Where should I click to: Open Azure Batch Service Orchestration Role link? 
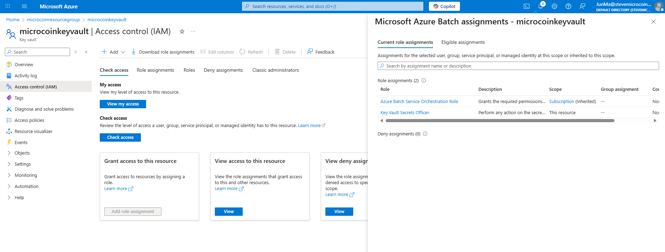[419, 101]
